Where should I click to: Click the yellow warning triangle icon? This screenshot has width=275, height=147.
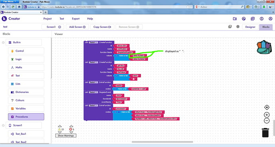[x=59, y=130]
